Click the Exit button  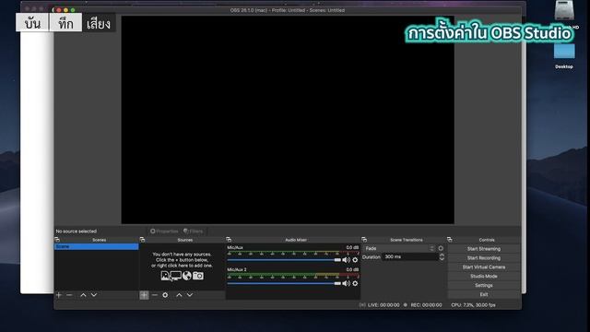coord(484,294)
